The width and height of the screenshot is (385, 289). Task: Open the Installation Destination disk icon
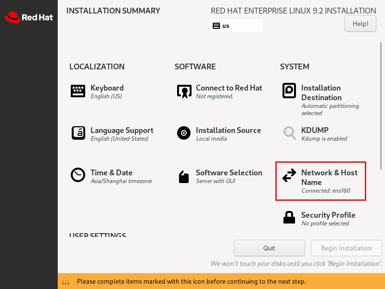289,91
